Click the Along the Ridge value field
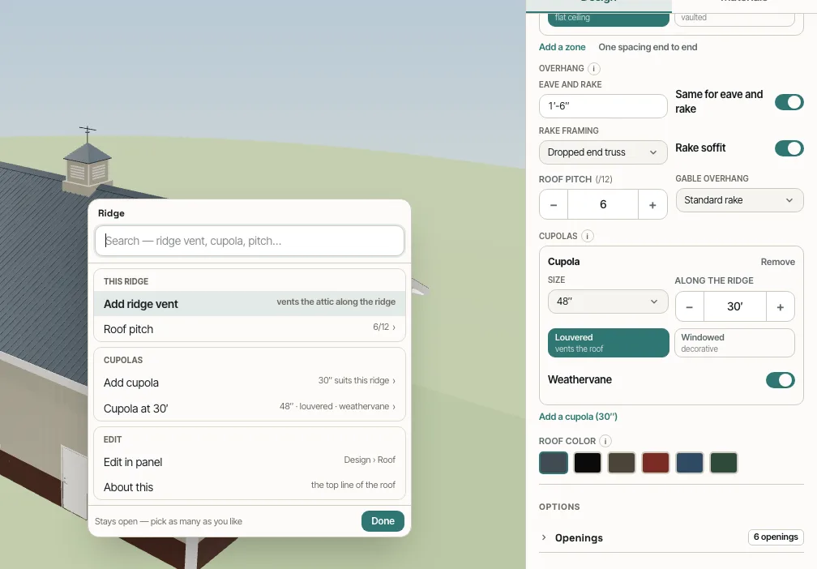This screenshot has height=569, width=817. point(734,307)
